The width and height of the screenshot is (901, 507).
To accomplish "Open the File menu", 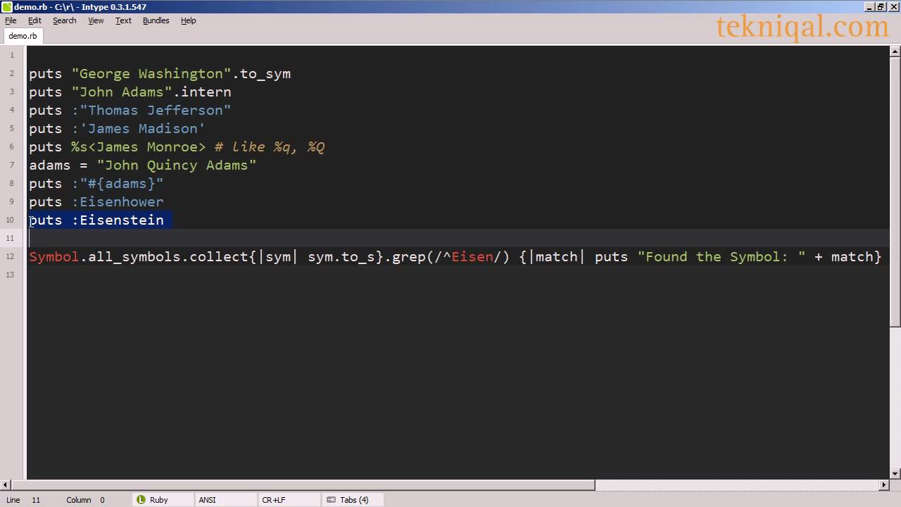I will pyautogui.click(x=11, y=20).
